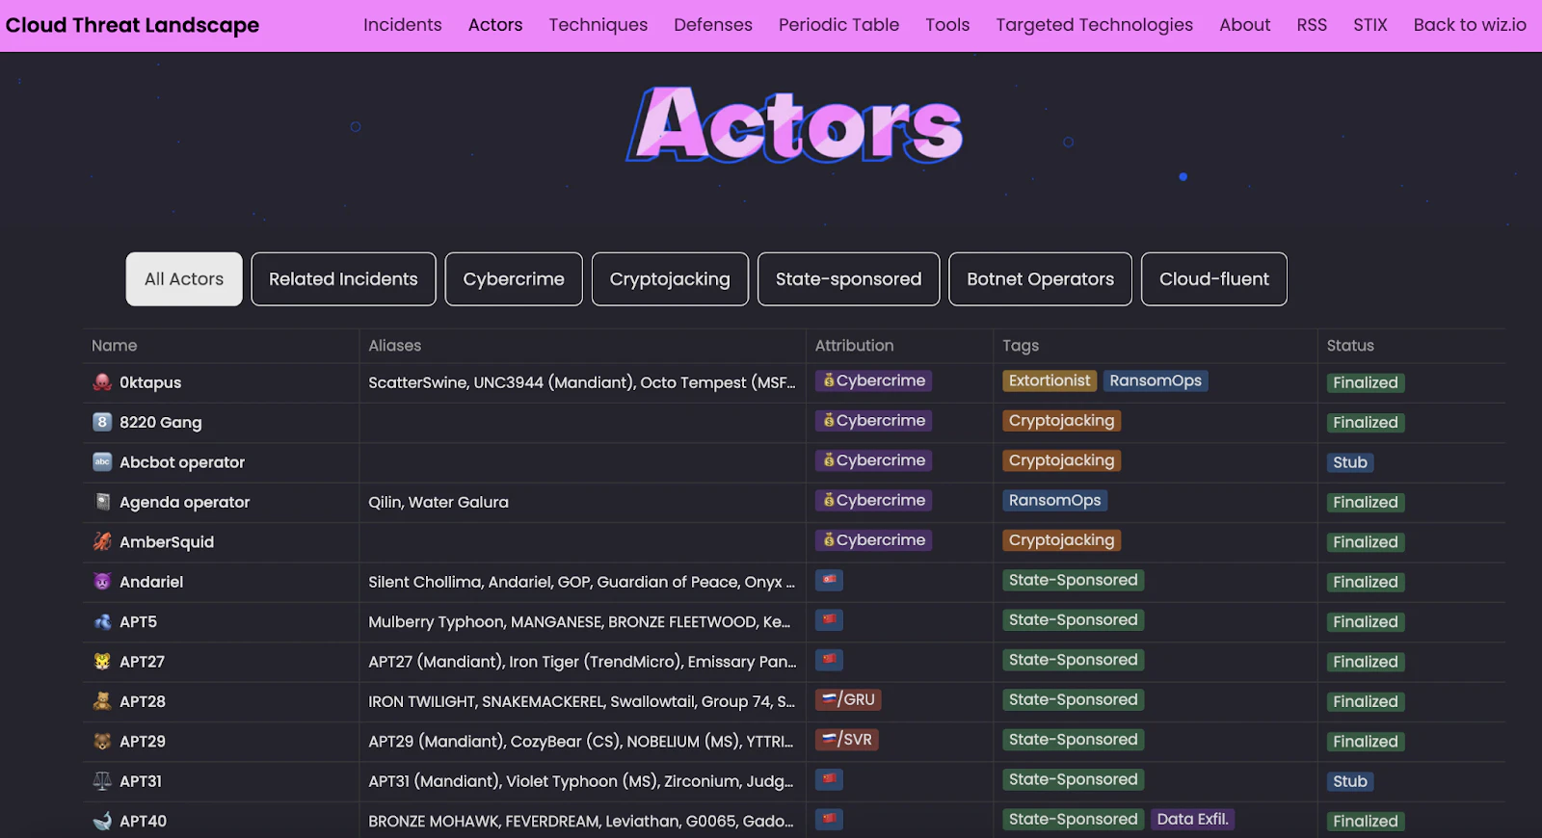Switch to the Cloud-fluent tab

(1214, 279)
